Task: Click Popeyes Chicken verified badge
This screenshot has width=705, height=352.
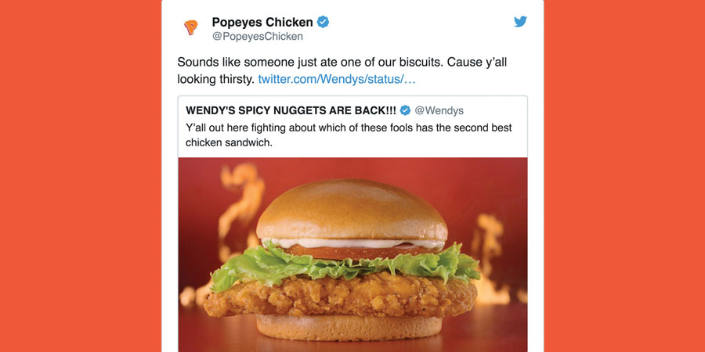Action: 323,22
